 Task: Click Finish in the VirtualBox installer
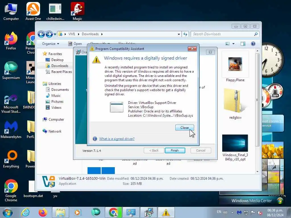[175, 150]
